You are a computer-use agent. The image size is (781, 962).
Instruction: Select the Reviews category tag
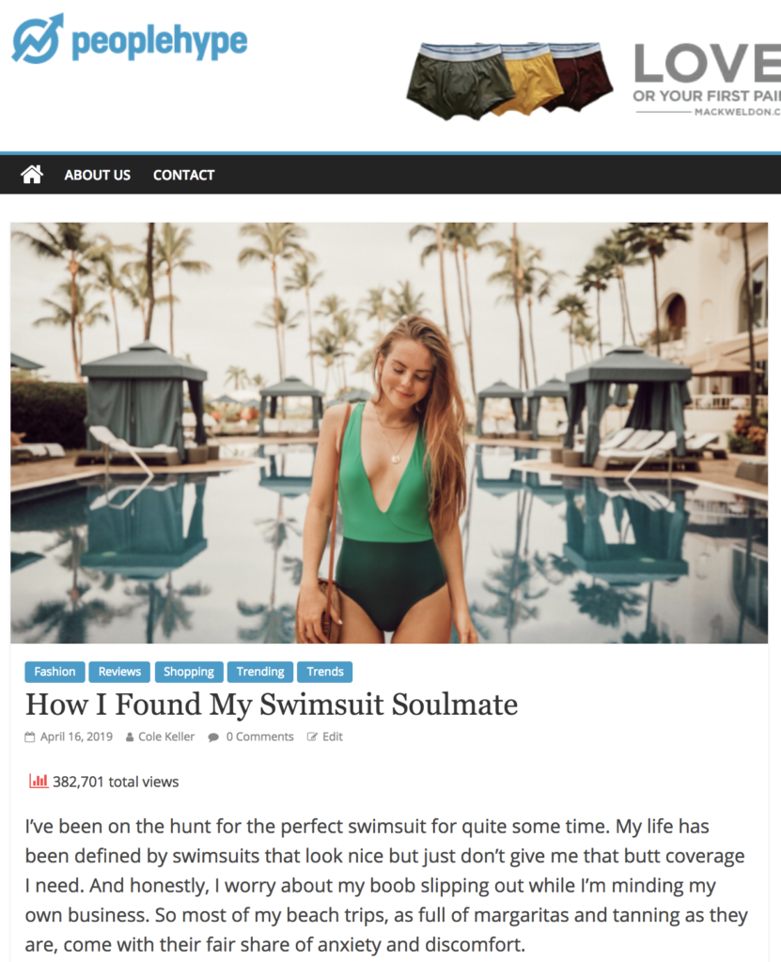point(119,672)
